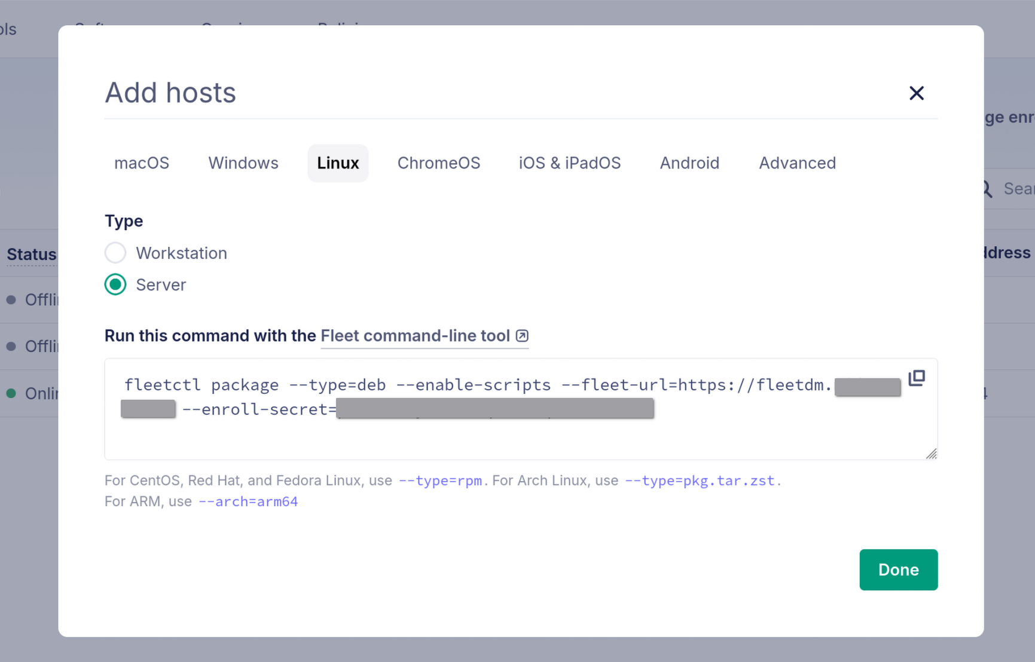Copy the fleetctl command to clipboard

point(916,378)
